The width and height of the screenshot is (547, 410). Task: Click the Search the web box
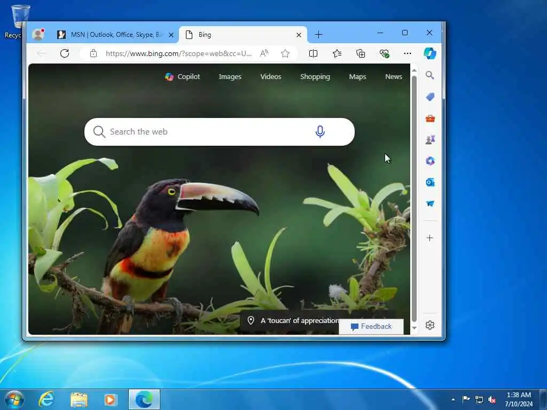pyautogui.click(x=220, y=132)
